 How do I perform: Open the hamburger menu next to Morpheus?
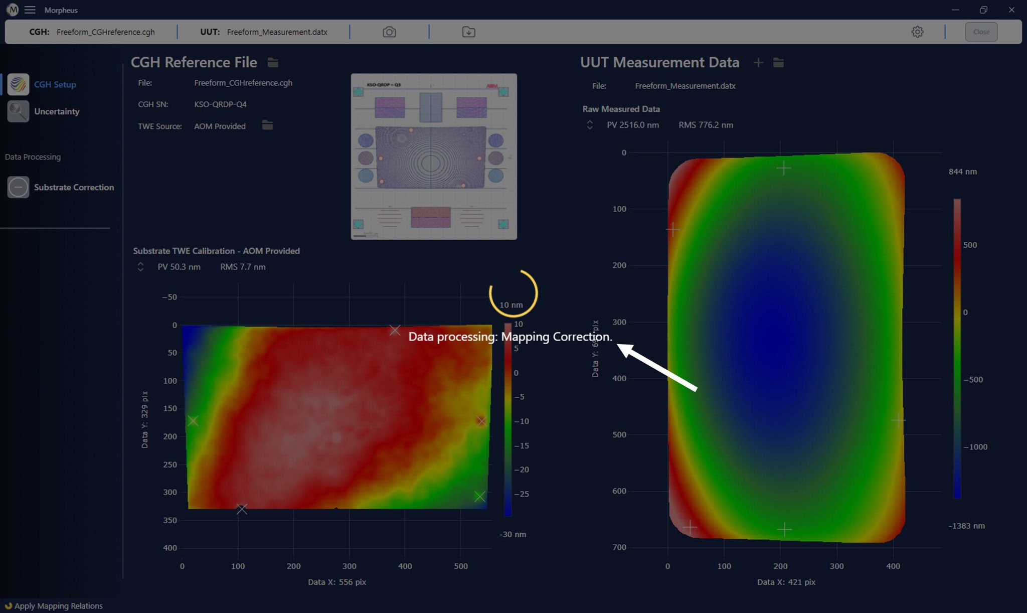click(30, 10)
